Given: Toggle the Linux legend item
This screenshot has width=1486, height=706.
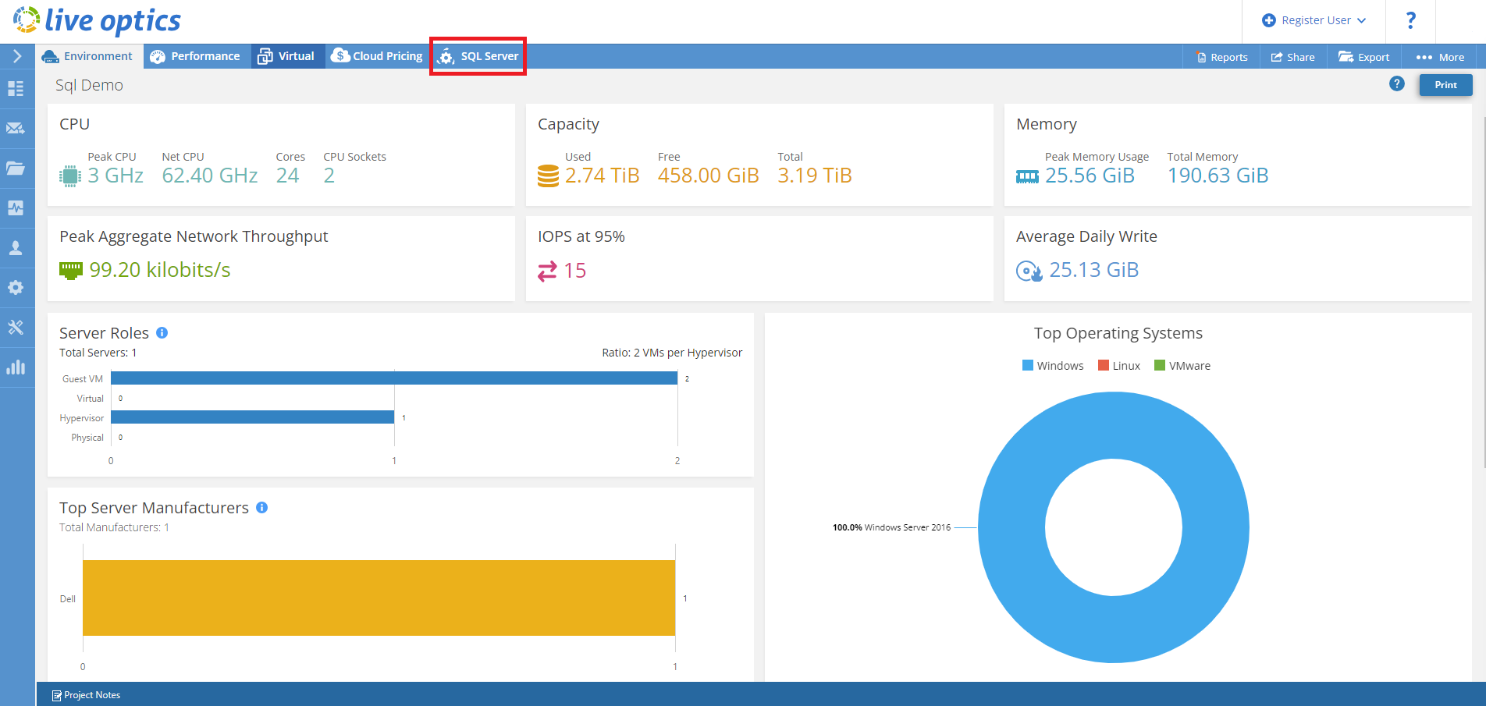Looking at the screenshot, I should click(x=1118, y=366).
